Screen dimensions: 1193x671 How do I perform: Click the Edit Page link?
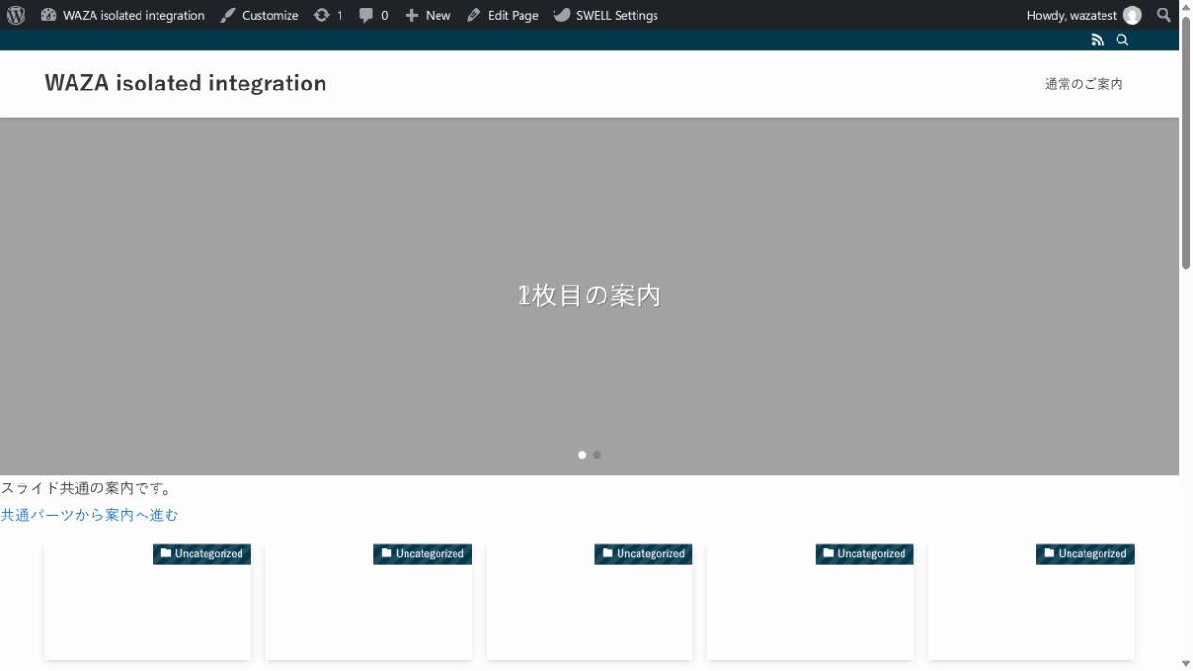click(502, 15)
